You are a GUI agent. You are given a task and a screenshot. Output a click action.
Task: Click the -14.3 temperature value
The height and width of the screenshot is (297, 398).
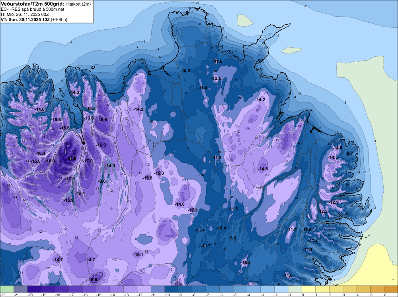tap(75, 93)
